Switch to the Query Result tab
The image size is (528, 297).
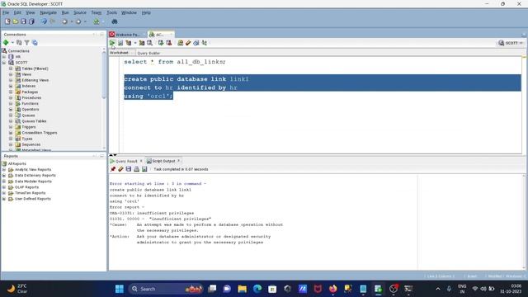(126, 161)
